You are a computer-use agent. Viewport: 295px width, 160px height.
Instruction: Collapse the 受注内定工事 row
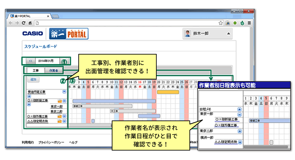[x=64, y=92]
